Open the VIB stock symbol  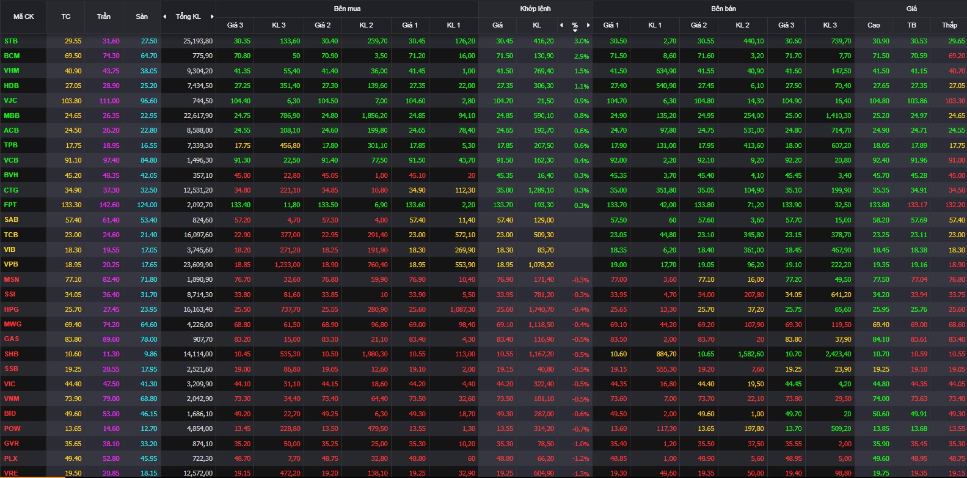tap(10, 249)
